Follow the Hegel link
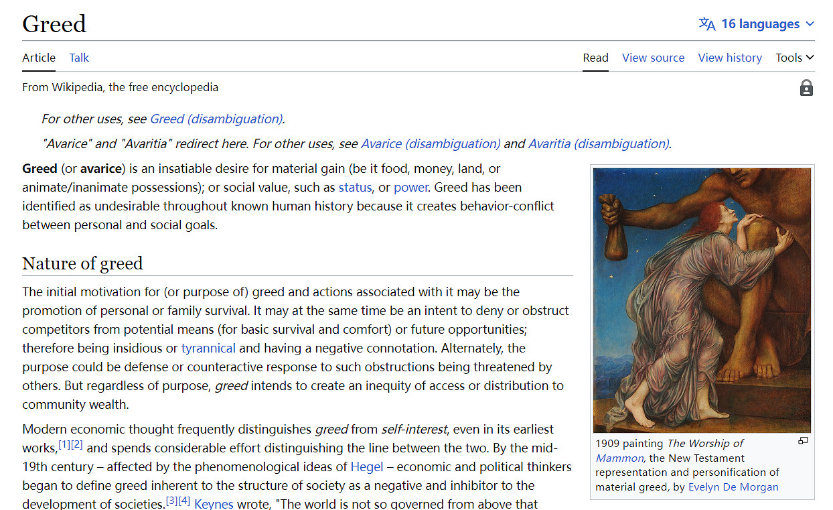Screen dimensions: 833x510 pyautogui.click(x=368, y=466)
